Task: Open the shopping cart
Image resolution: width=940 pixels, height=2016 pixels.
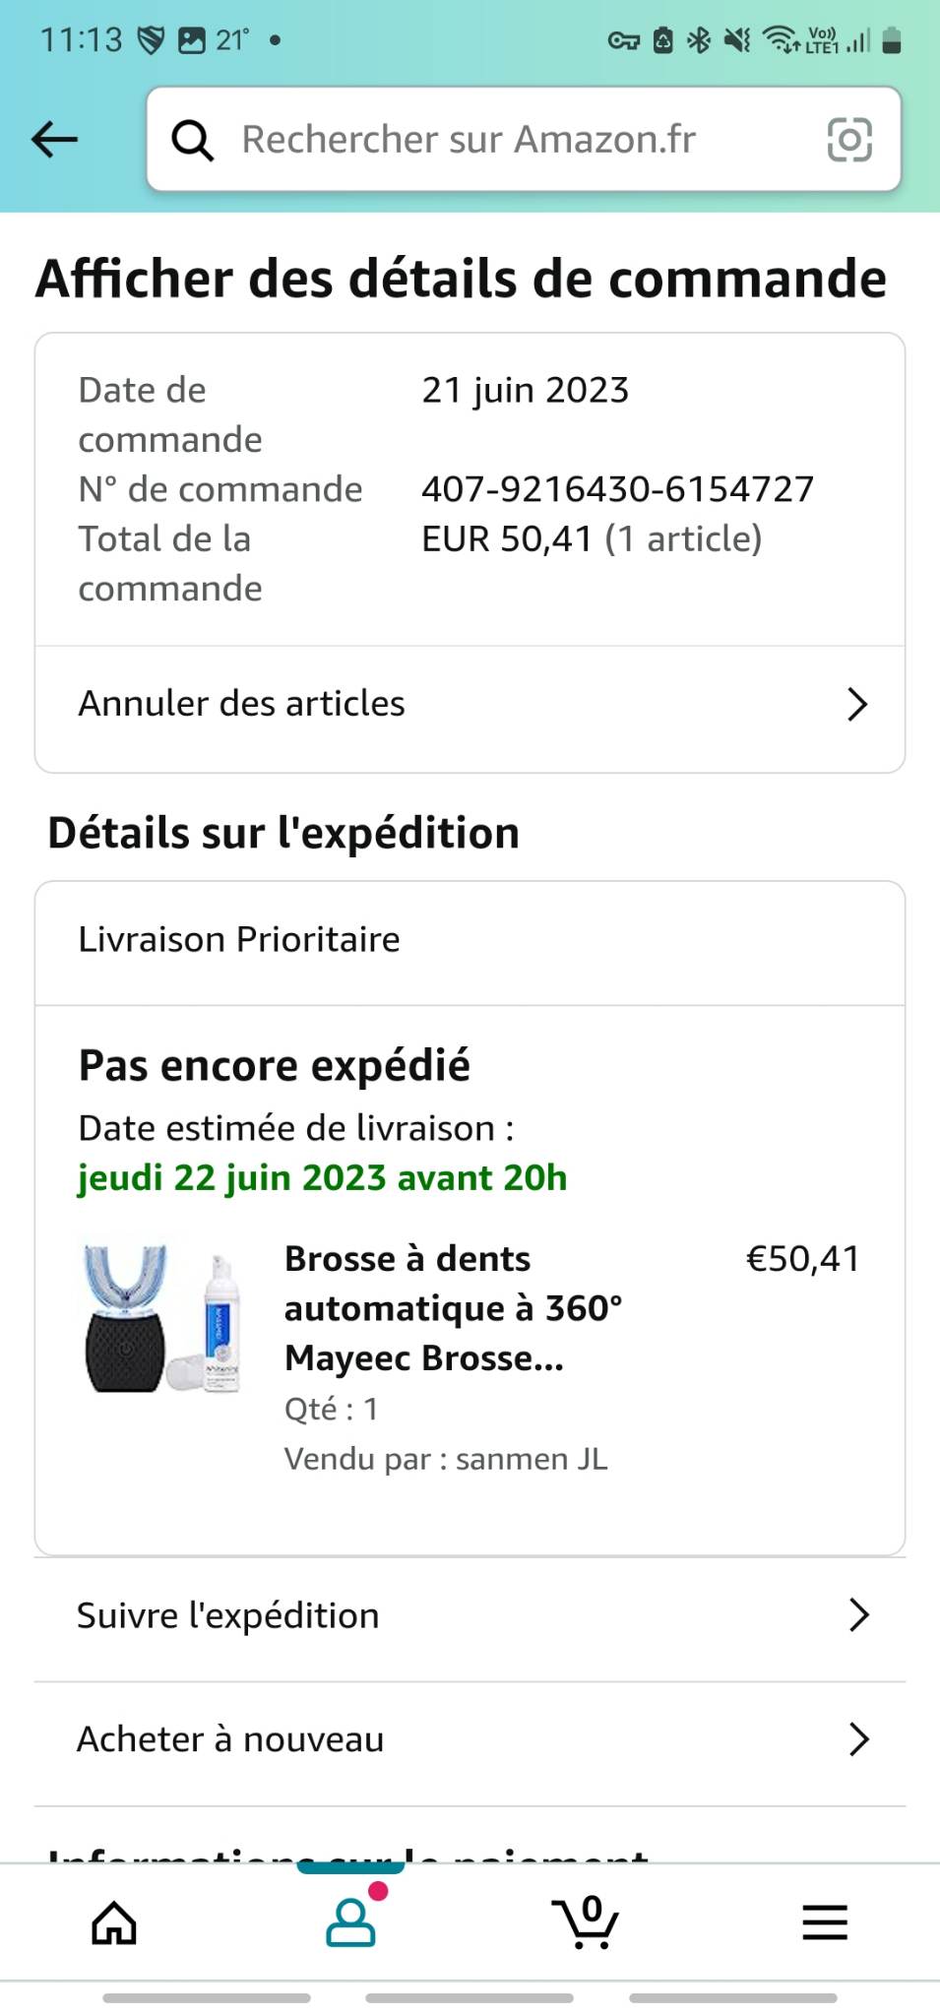Action: click(586, 1922)
